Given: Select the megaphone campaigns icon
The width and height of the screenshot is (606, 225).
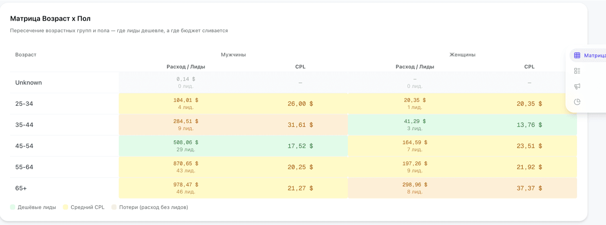Looking at the screenshot, I should pyautogui.click(x=577, y=86).
